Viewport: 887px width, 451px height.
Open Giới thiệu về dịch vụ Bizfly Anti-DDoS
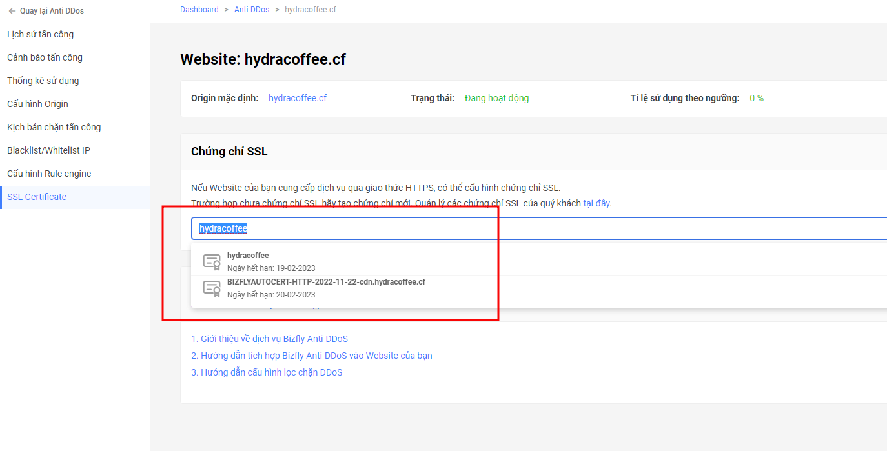click(x=270, y=339)
